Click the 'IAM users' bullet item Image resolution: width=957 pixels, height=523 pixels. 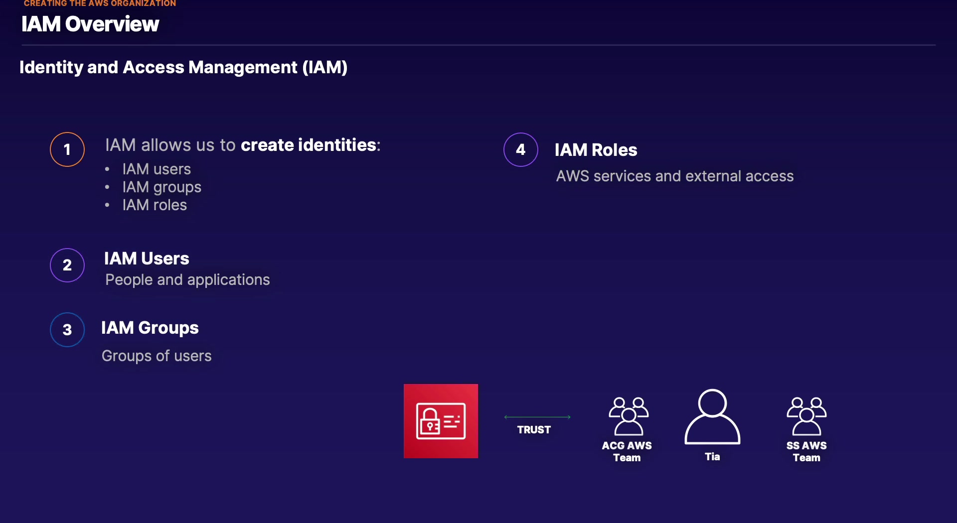coord(157,169)
